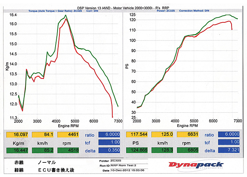Click the Kg/m unit label between the torque fields
Screen dimensions: 247x177
point(19,143)
